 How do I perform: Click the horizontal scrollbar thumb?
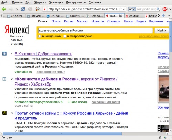point(62,133)
